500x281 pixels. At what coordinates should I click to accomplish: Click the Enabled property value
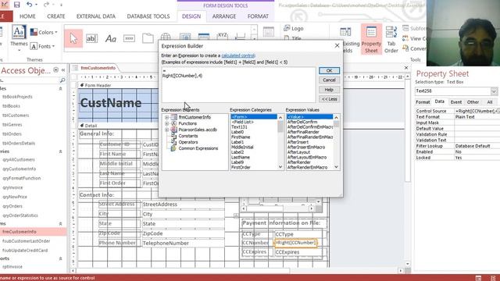tap(477, 151)
